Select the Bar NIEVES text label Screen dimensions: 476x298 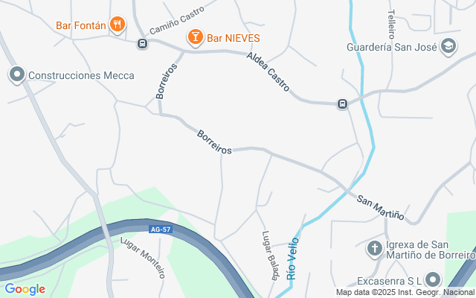[234, 38]
